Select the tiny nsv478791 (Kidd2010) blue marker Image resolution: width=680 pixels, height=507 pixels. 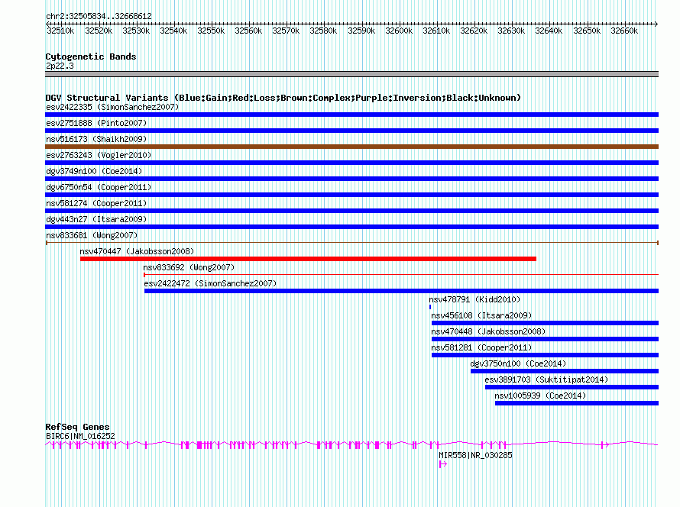430,307
